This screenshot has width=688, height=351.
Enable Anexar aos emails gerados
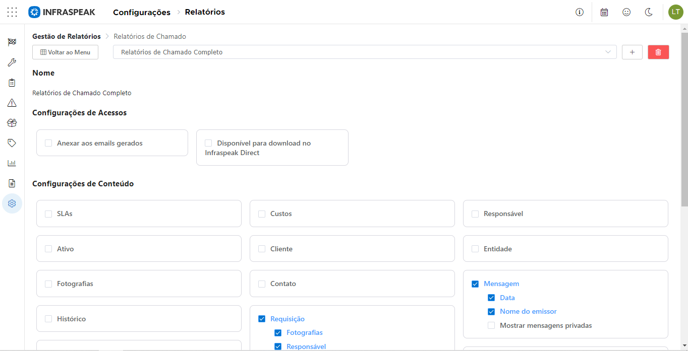tap(48, 143)
